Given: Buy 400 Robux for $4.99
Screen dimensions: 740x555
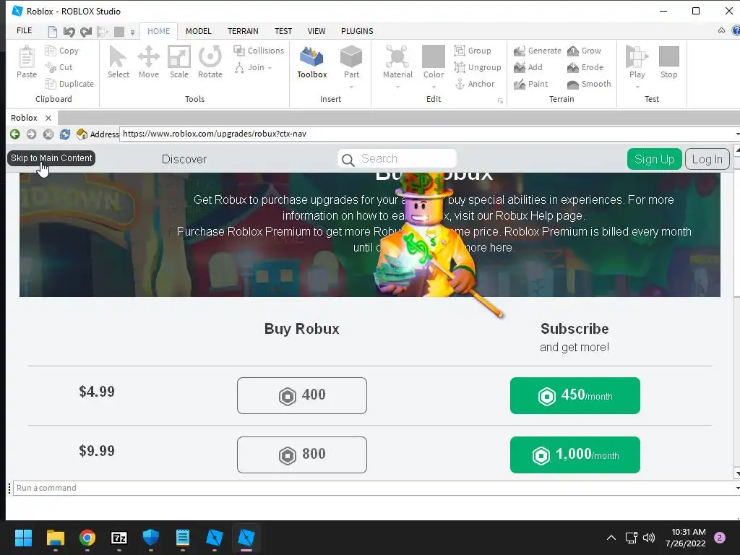Looking at the screenshot, I should coord(302,395).
